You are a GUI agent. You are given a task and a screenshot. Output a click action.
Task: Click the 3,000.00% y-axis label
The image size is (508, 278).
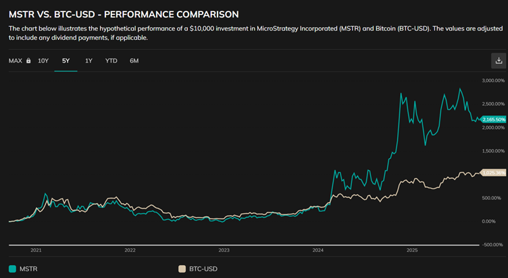[x=493, y=80]
